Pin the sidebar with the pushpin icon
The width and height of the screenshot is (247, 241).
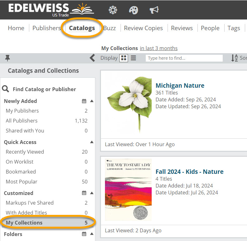7,58
